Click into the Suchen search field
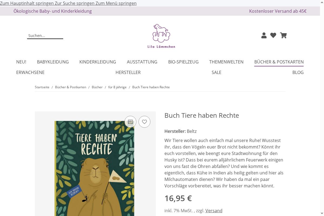The height and width of the screenshot is (216, 324). [45, 36]
